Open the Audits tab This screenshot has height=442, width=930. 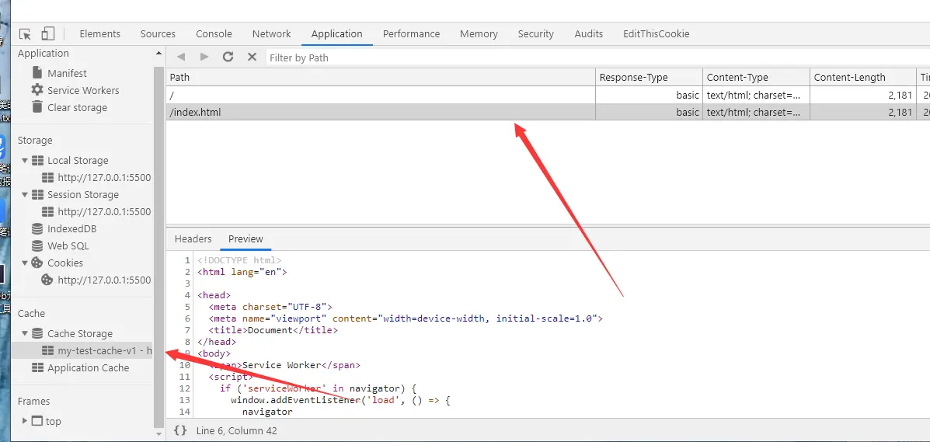click(x=589, y=34)
